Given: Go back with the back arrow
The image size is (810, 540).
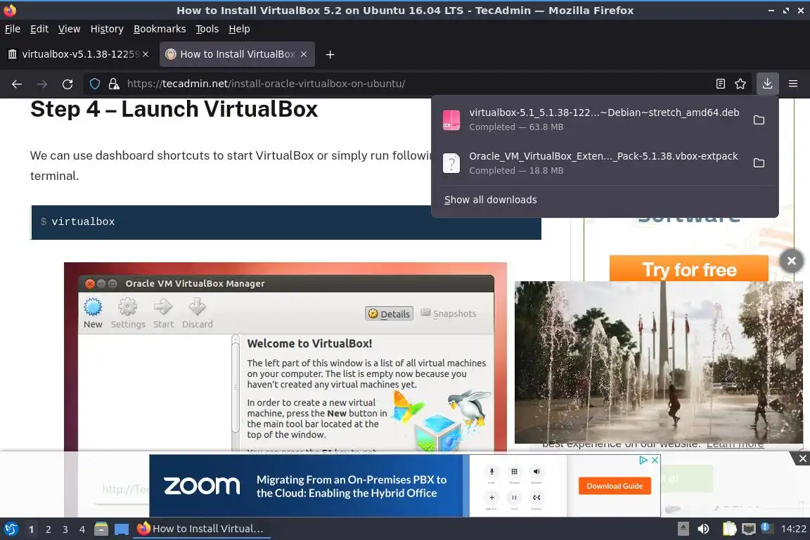Looking at the screenshot, I should pyautogui.click(x=17, y=84).
